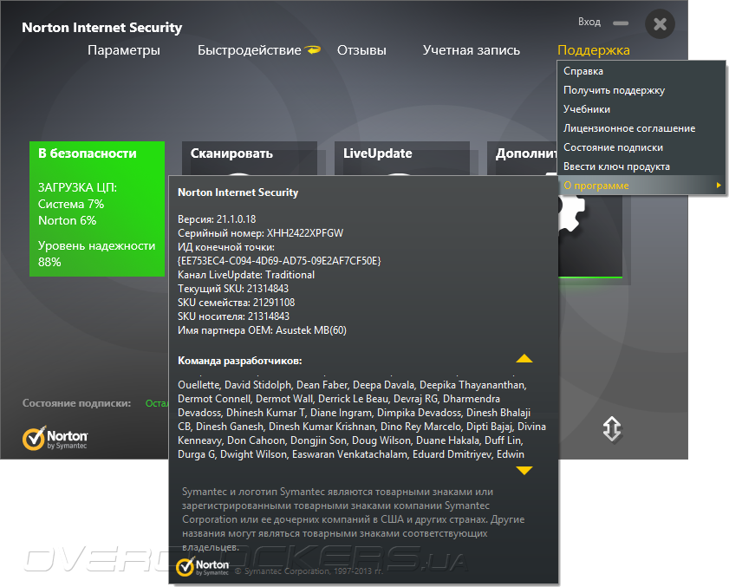Click the ЗАГРУЗКА ЦП: label in status tile
This screenshot has width=729, height=587.
click(77, 187)
